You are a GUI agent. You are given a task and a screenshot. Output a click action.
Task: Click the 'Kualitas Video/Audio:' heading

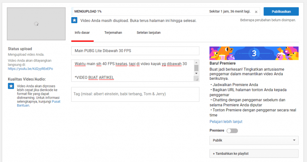[x=27, y=79]
